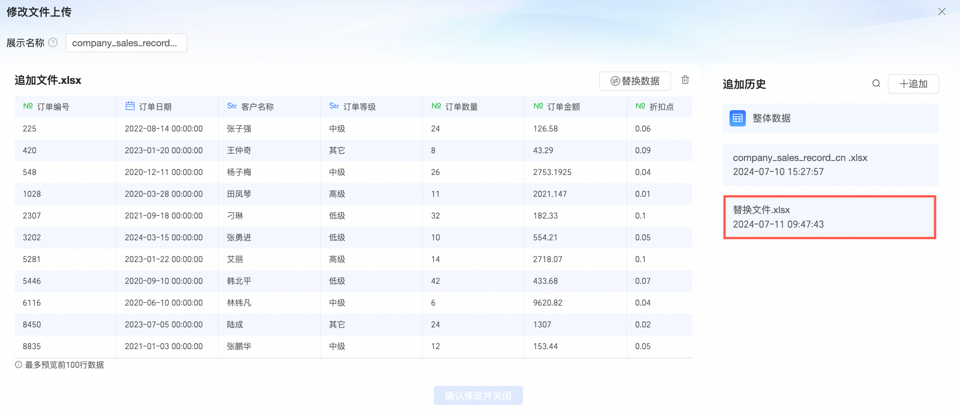
Task: Click the 替换数据 button
Action: pyautogui.click(x=635, y=81)
